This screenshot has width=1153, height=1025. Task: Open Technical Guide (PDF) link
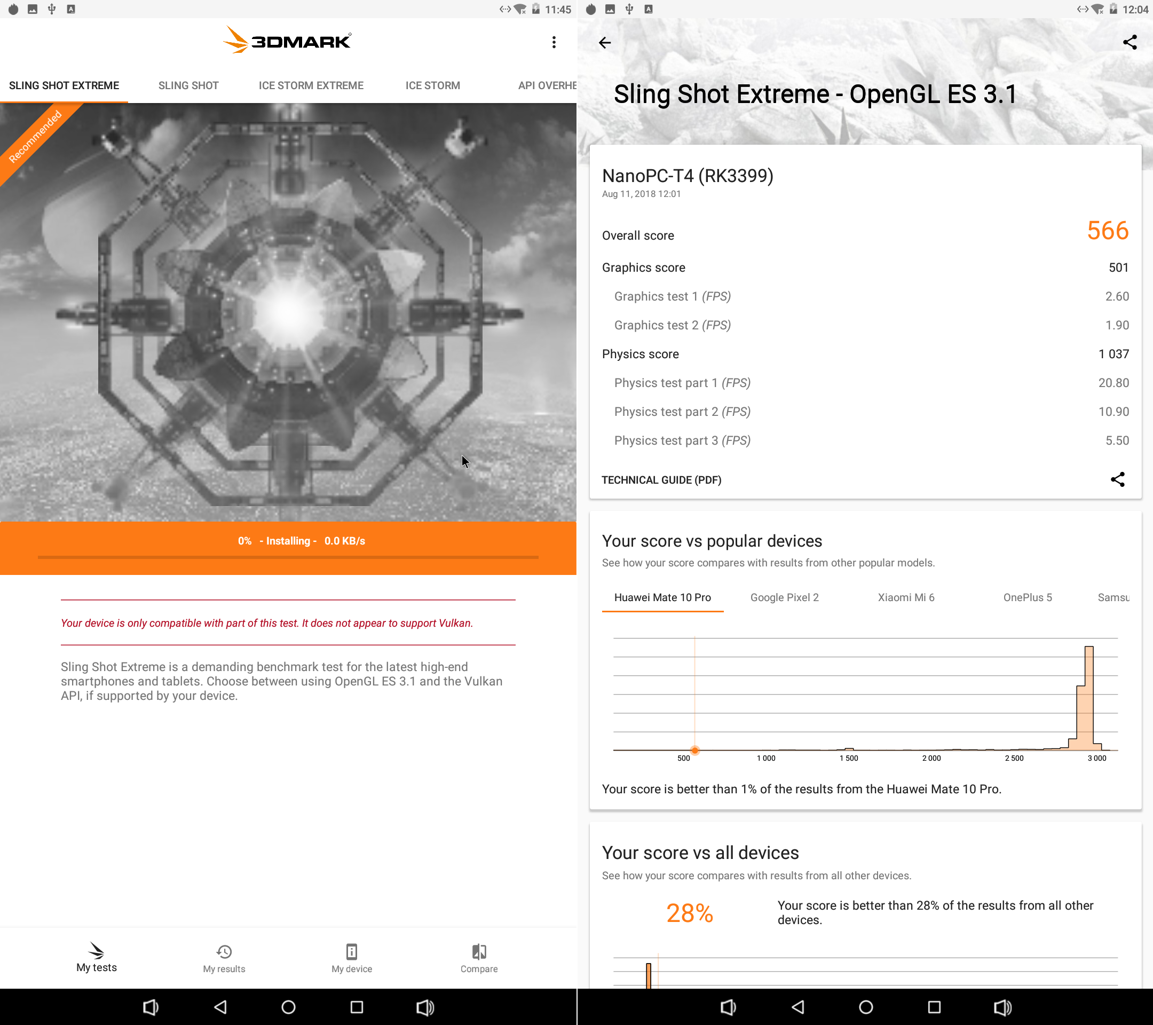[661, 480]
